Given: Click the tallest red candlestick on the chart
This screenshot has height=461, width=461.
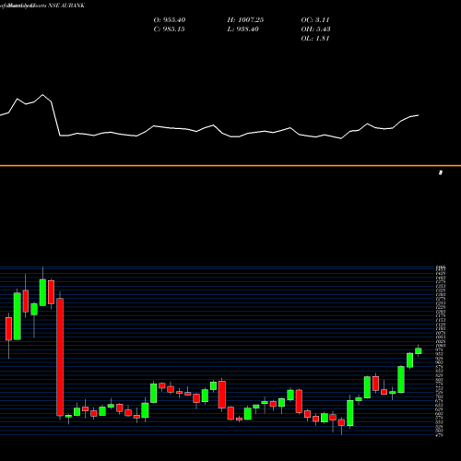Looking at the screenshot, I should coord(60,357).
